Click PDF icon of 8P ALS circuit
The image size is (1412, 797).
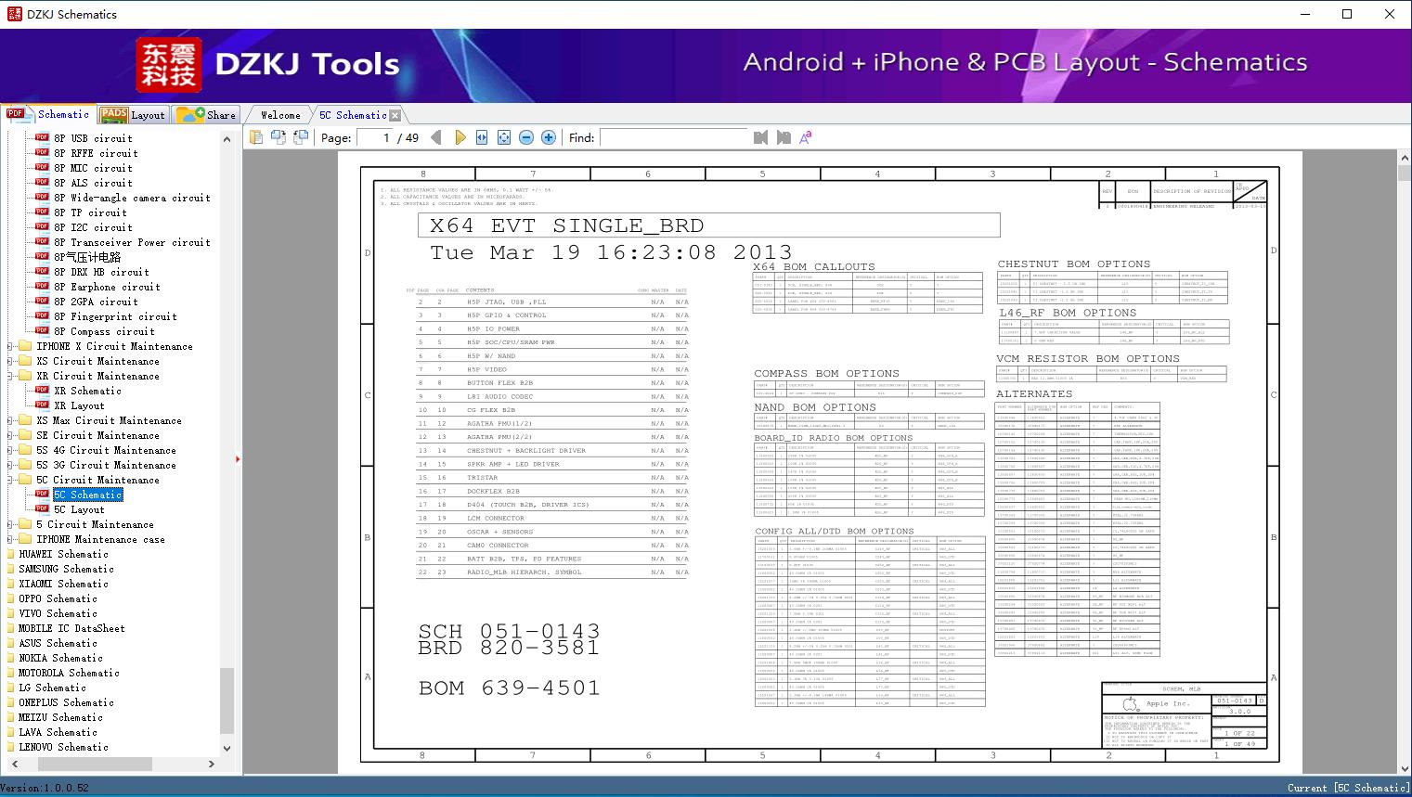(x=42, y=183)
